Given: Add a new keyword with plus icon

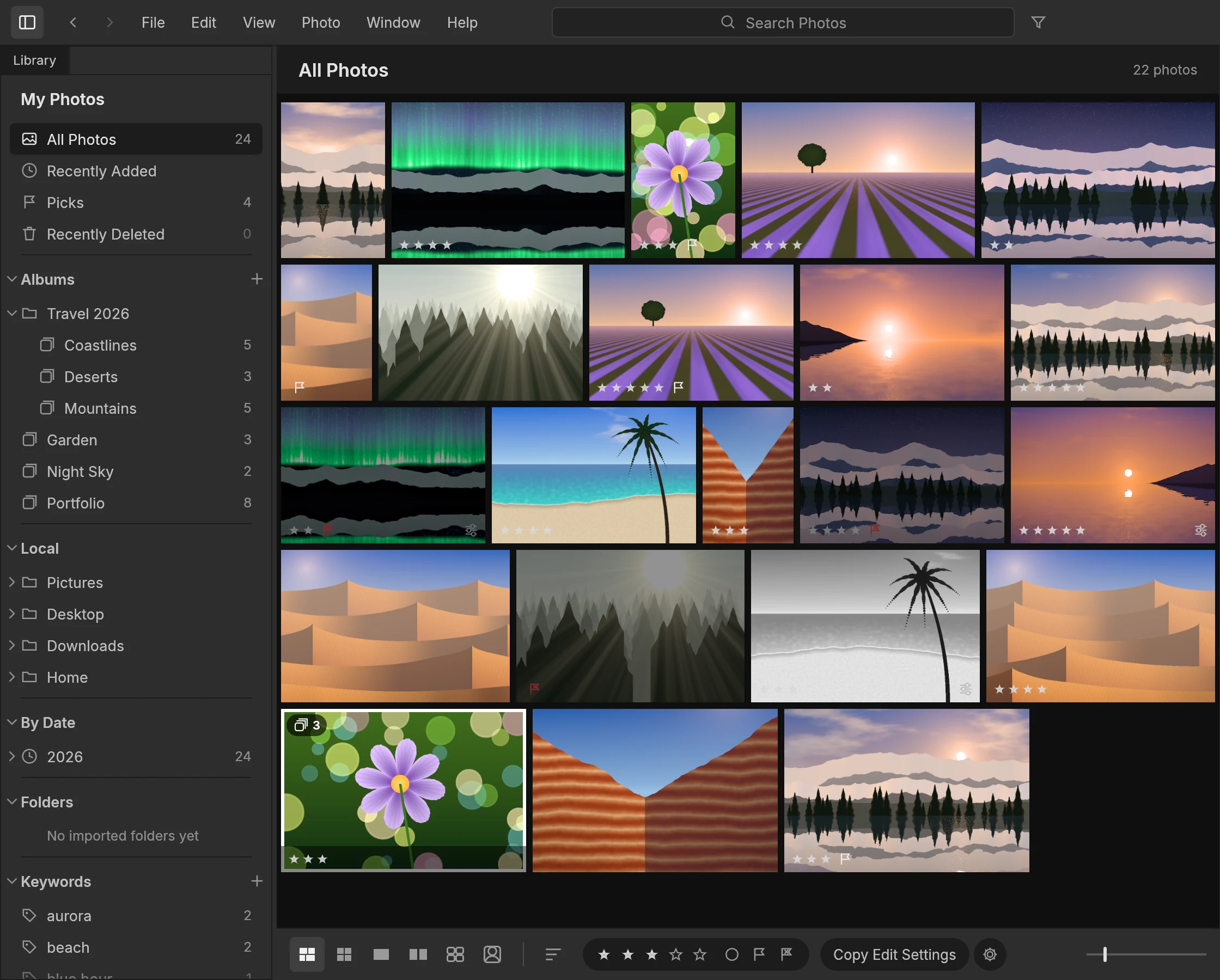Looking at the screenshot, I should 257,881.
